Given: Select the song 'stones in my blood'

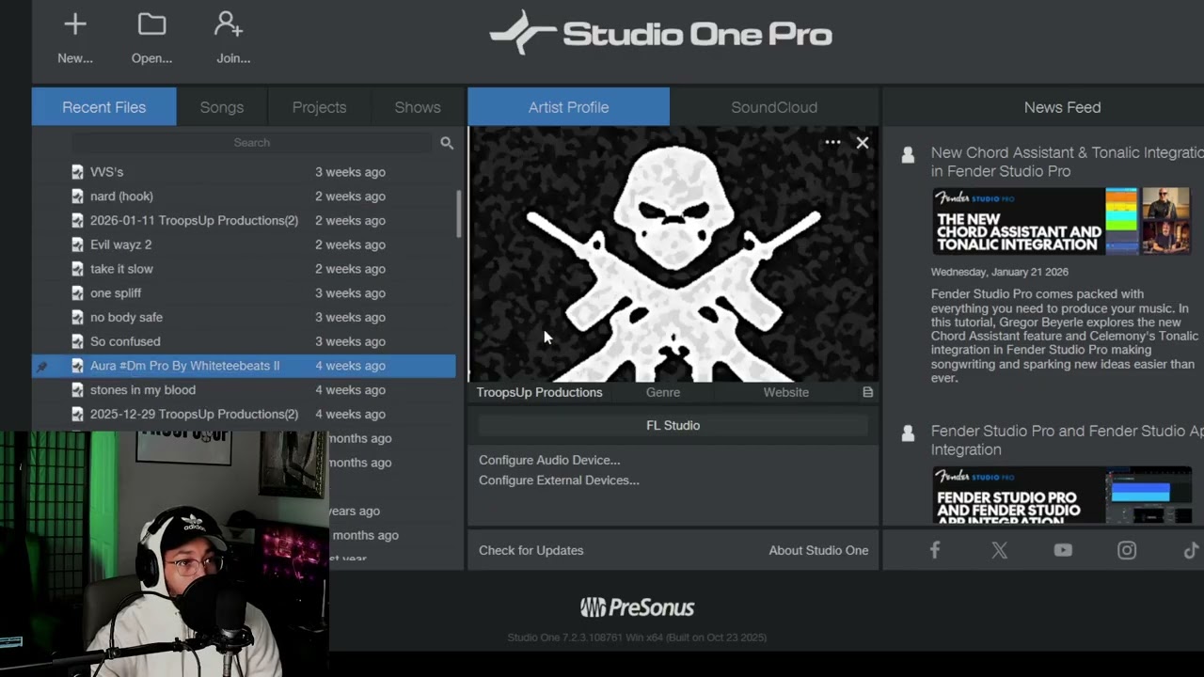Looking at the screenshot, I should click(x=143, y=390).
